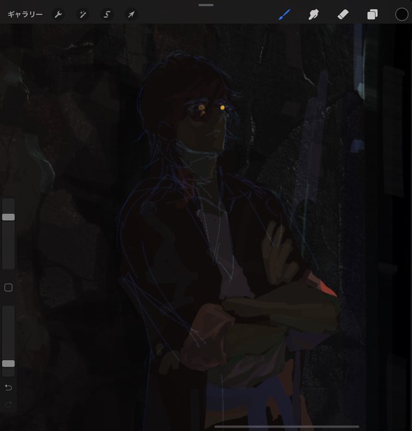Tap the square Modify eyedropper button

click(8, 288)
